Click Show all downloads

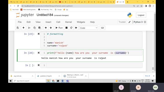pos(147,76)
